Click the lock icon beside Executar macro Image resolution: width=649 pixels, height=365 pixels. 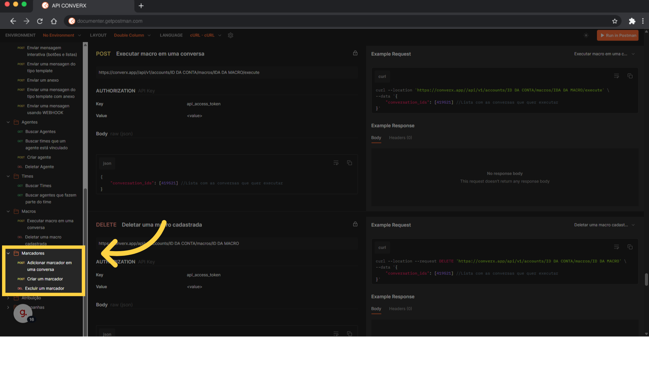point(355,53)
